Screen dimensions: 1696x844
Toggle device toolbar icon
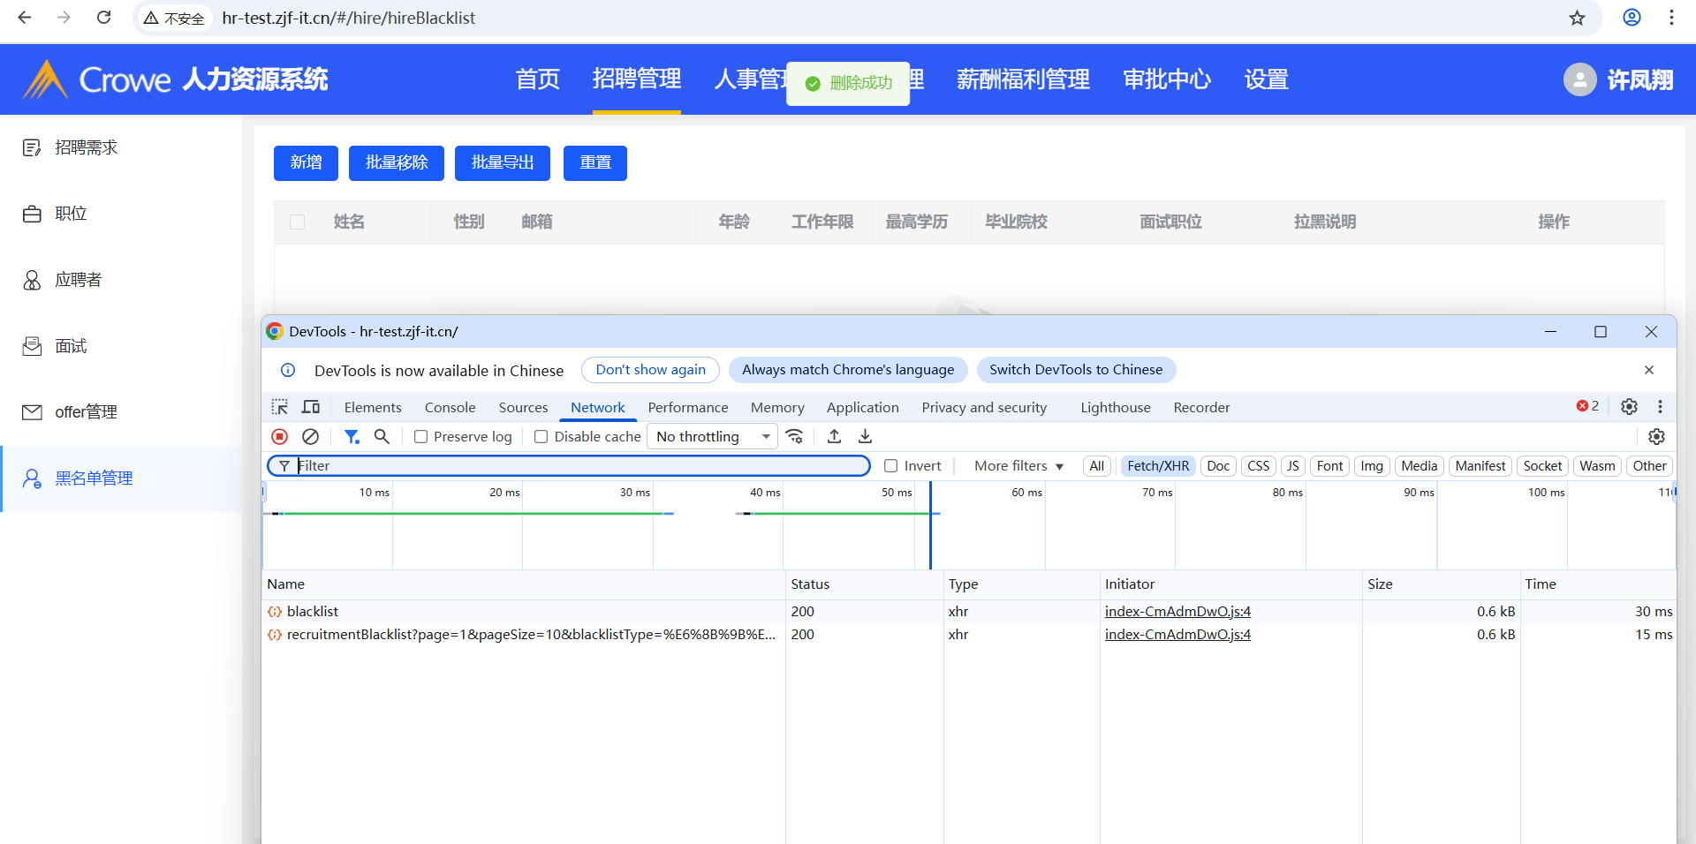click(311, 407)
